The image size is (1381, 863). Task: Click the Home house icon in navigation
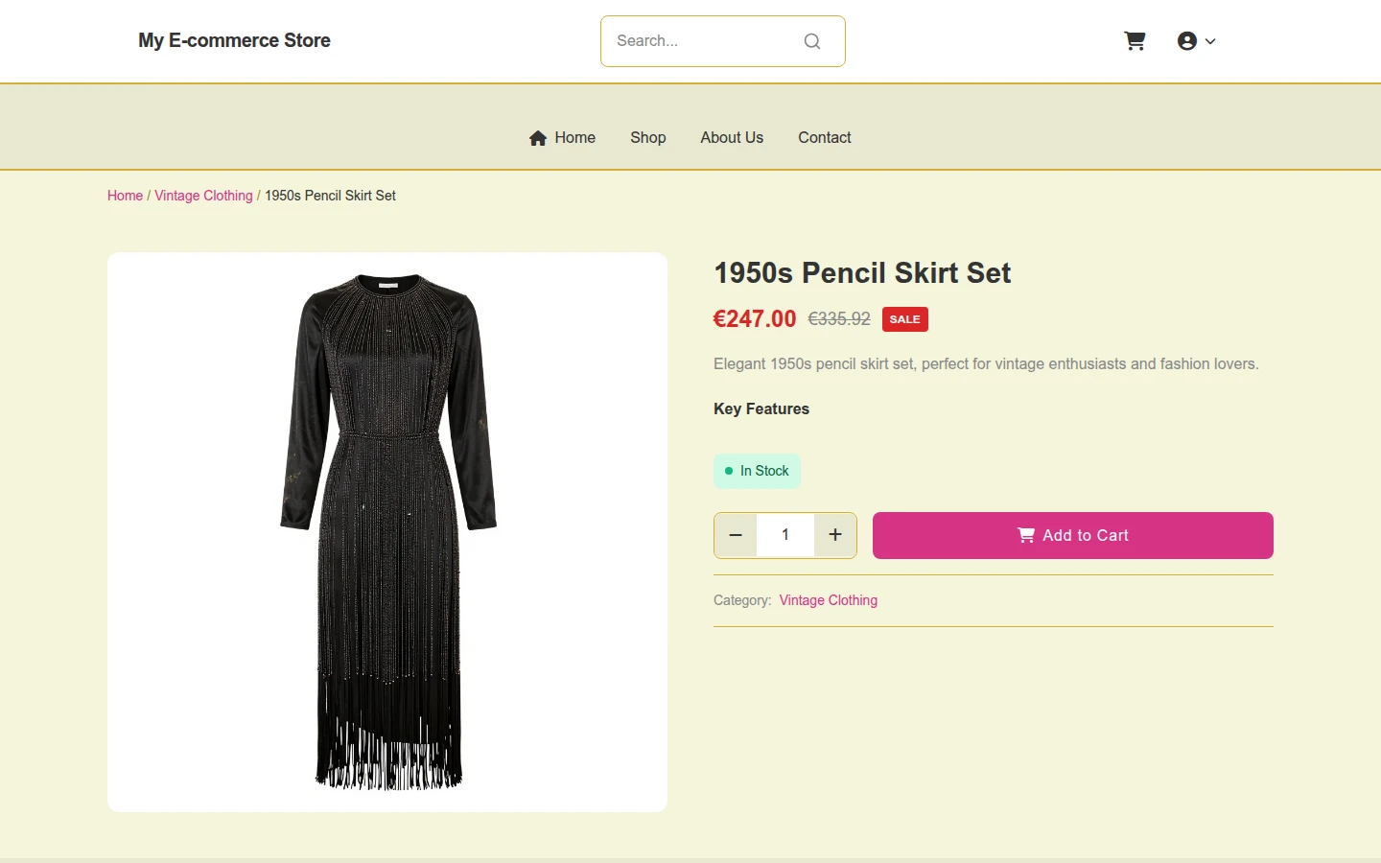538,138
